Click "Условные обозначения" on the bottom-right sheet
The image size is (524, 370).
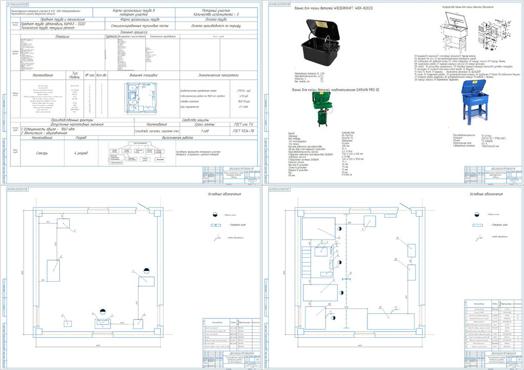click(486, 194)
